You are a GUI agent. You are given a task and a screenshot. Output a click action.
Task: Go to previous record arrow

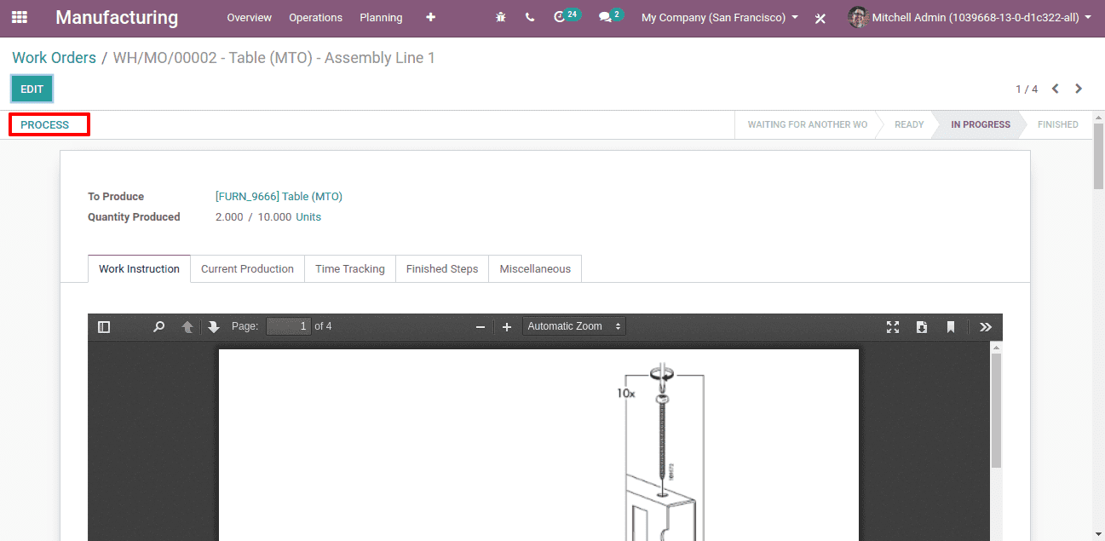1056,89
